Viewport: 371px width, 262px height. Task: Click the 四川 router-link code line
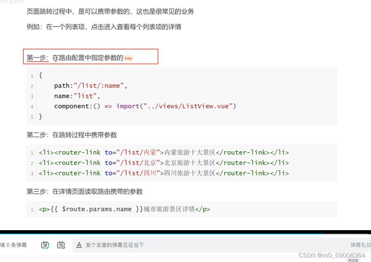[x=163, y=173]
